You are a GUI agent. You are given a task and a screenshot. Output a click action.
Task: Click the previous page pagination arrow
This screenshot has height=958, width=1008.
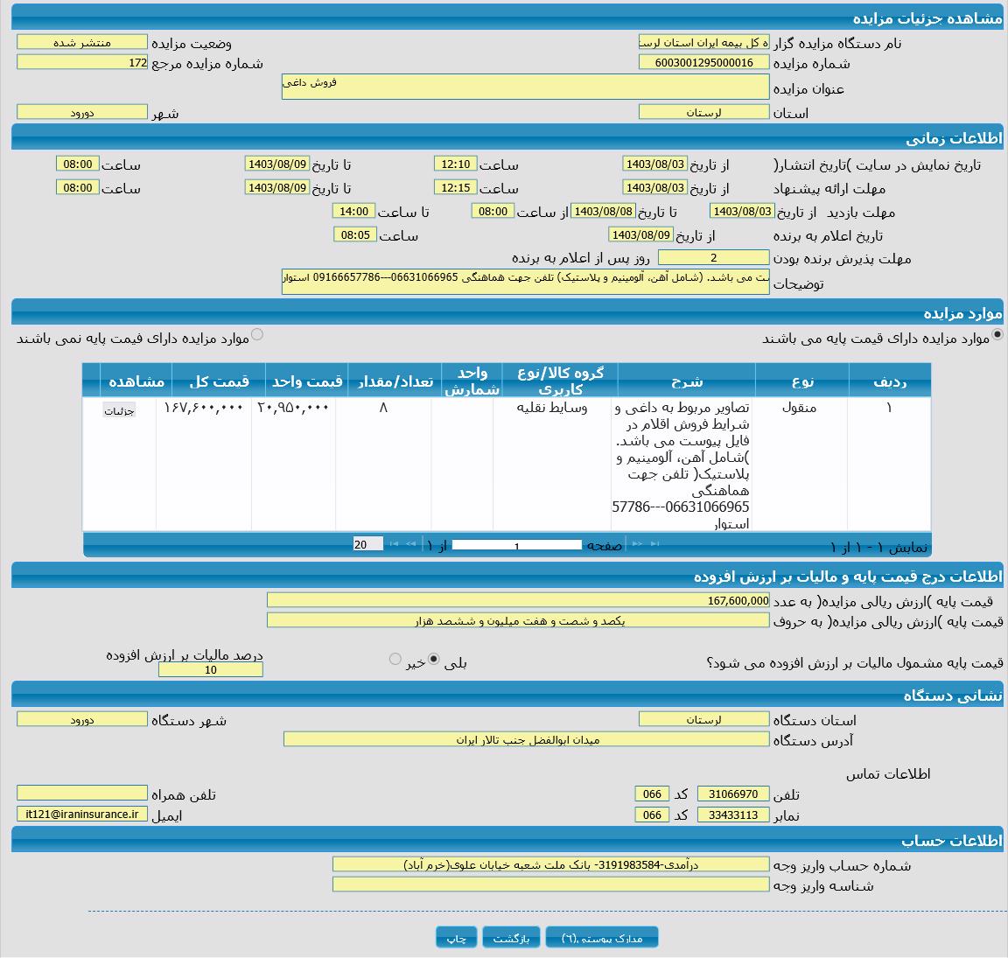click(637, 544)
